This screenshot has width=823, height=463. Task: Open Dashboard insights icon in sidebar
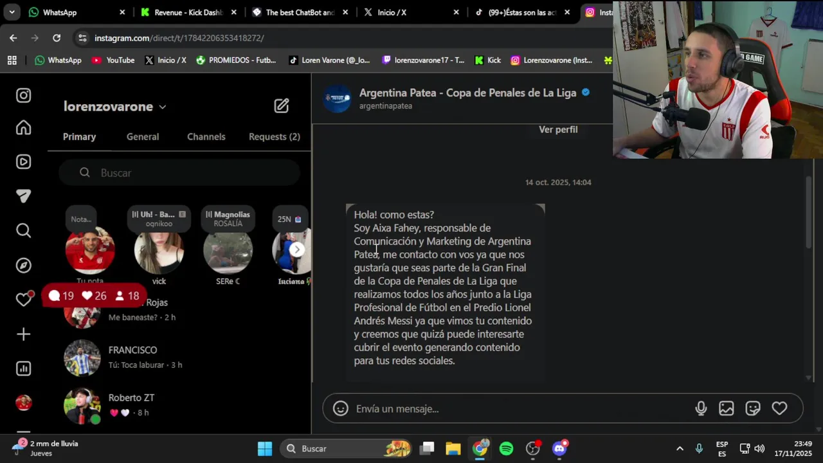point(24,368)
